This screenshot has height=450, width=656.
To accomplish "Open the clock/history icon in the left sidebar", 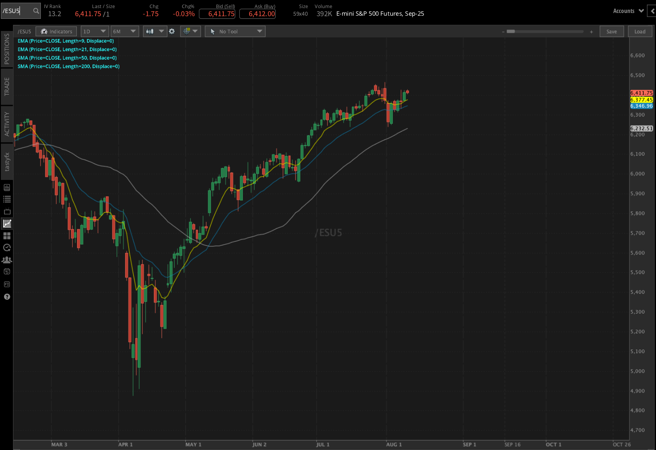I will (x=7, y=247).
